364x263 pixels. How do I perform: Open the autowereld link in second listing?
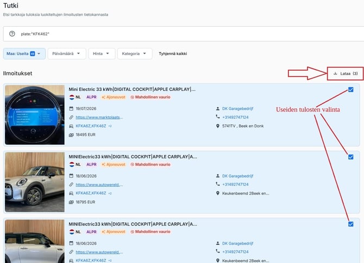(99, 185)
